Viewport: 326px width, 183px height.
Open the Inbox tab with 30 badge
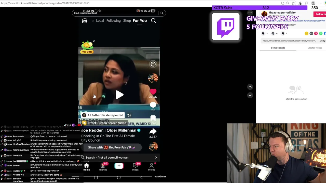135,167
